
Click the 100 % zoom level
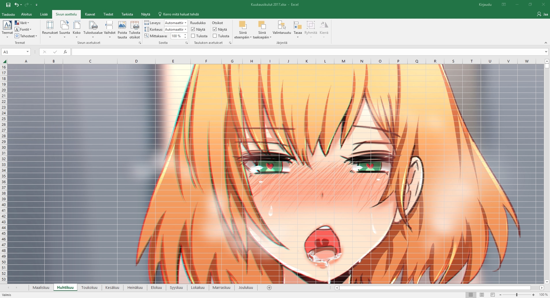[543, 295]
